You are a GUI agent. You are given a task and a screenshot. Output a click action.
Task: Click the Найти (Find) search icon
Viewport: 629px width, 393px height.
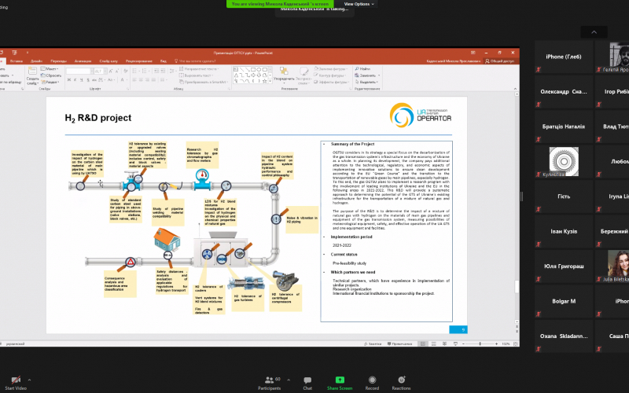pos(357,69)
